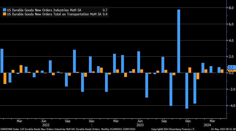The image size is (236, 131).
Task: Click the lowest blue bar extending below -4.0
Action: click(x=187, y=91)
